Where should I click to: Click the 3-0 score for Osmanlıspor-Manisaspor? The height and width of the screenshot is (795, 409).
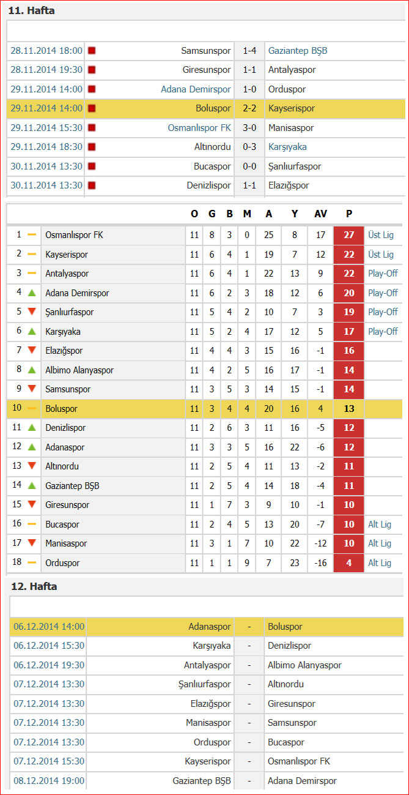[x=249, y=128]
